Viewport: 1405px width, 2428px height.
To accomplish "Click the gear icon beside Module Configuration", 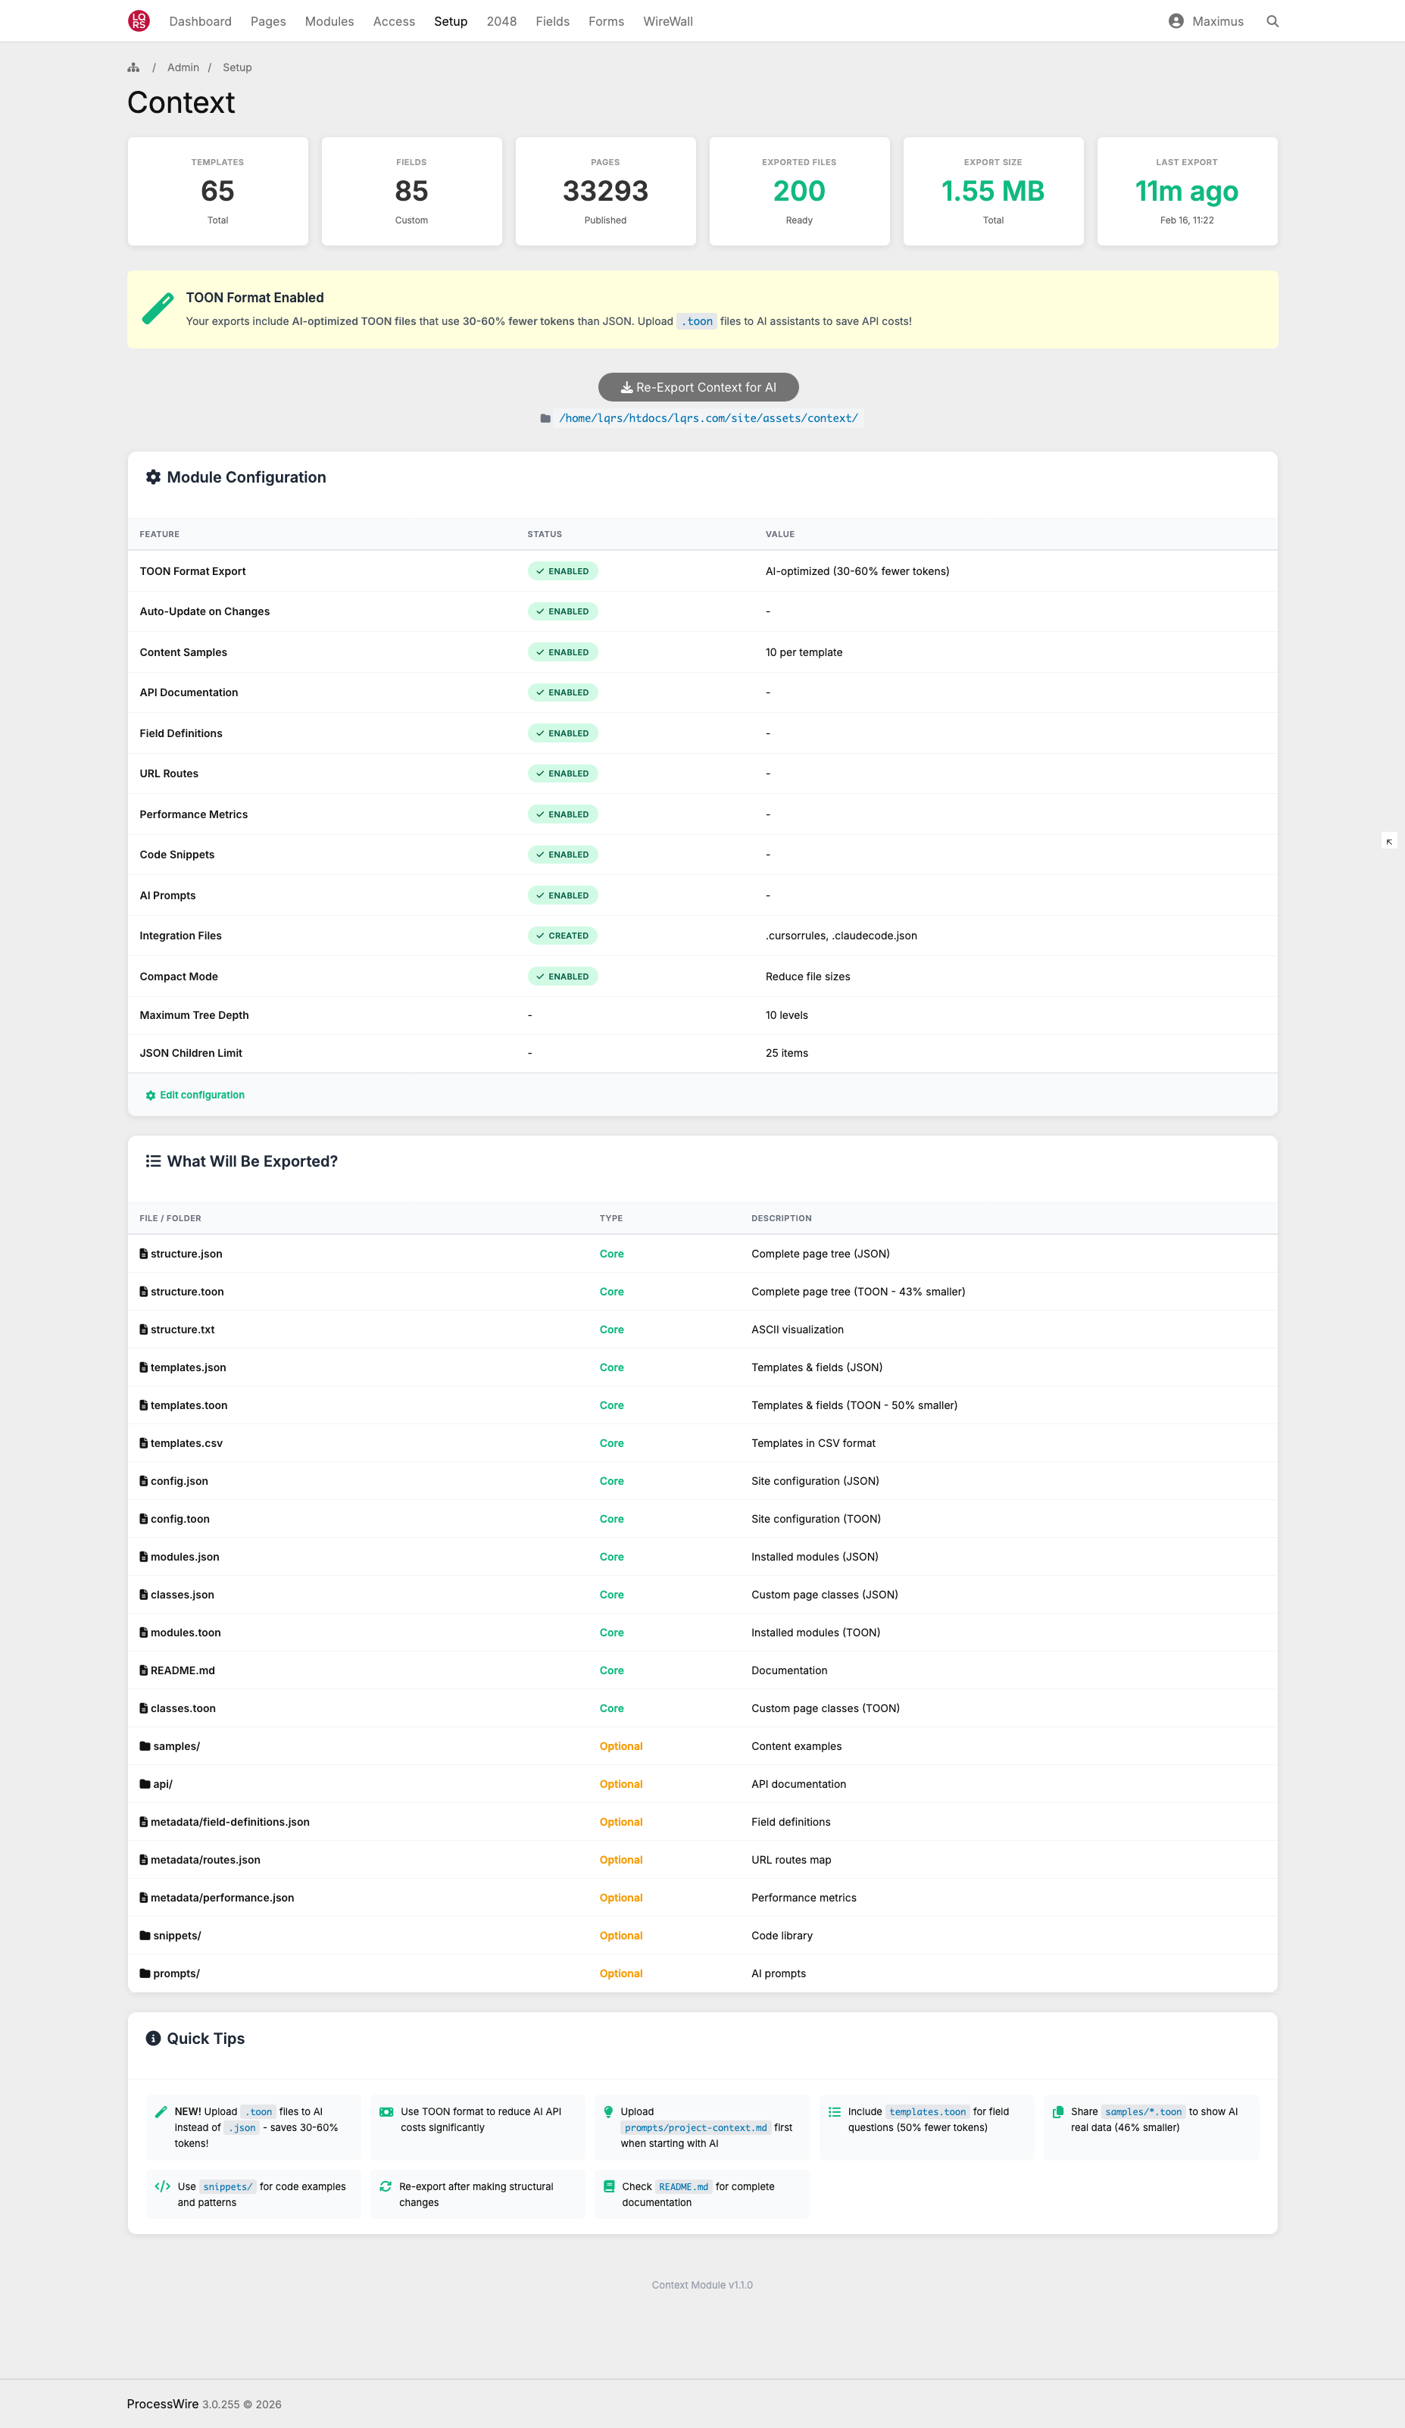I will coord(153,477).
